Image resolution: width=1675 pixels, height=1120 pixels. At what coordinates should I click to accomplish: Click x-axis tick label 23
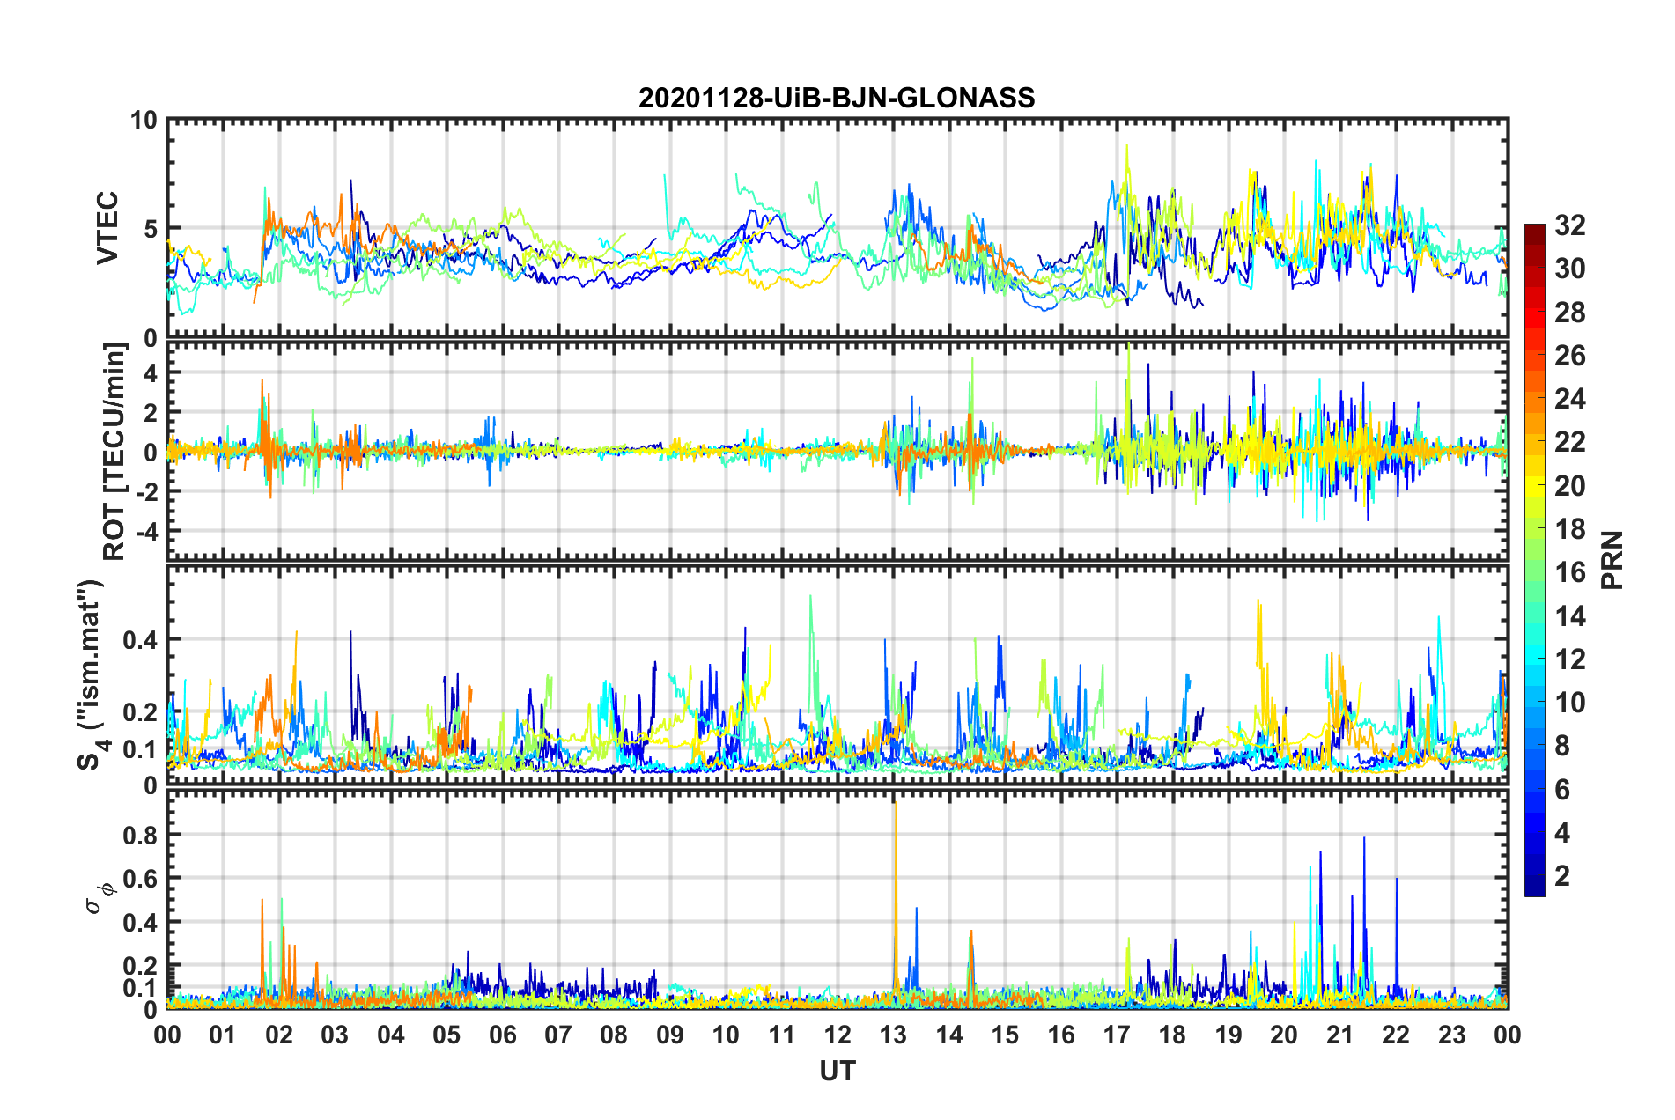[1452, 1035]
